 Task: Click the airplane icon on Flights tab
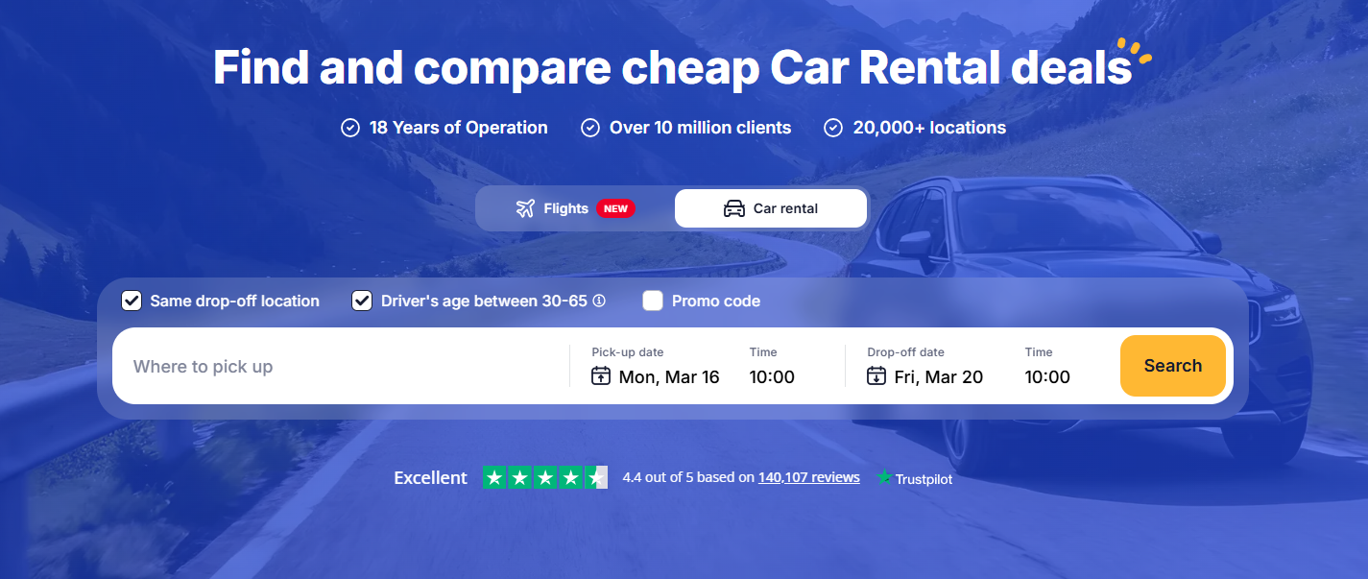click(x=524, y=208)
